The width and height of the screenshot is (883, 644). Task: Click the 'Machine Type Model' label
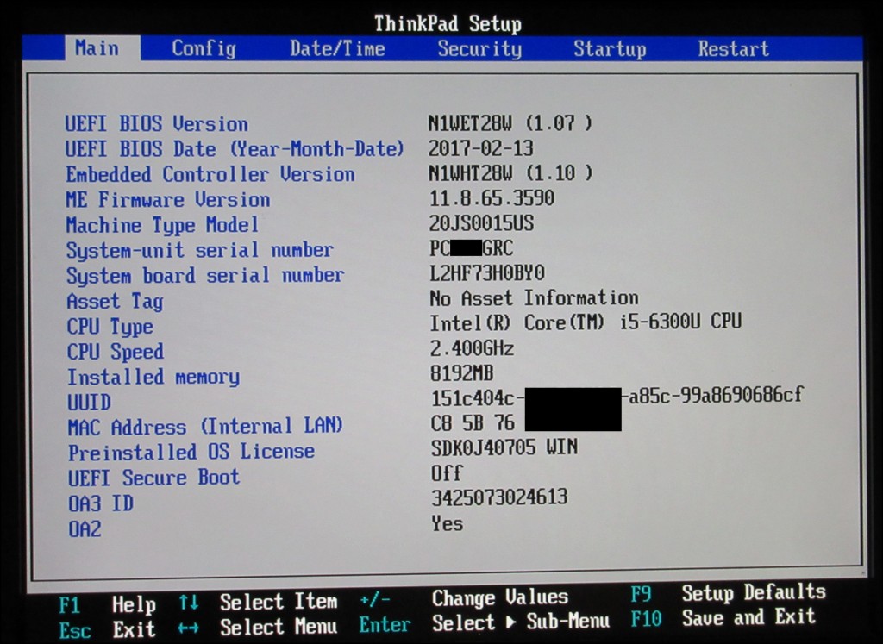162,225
